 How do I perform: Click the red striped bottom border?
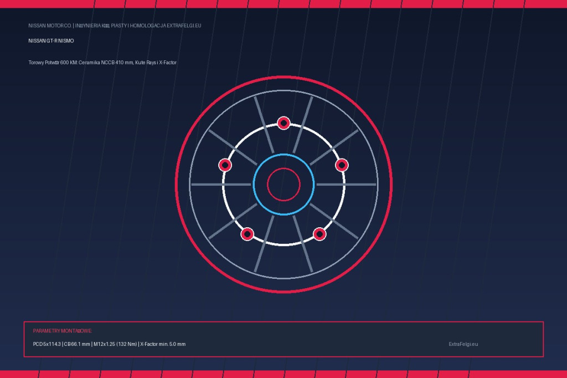283,374
